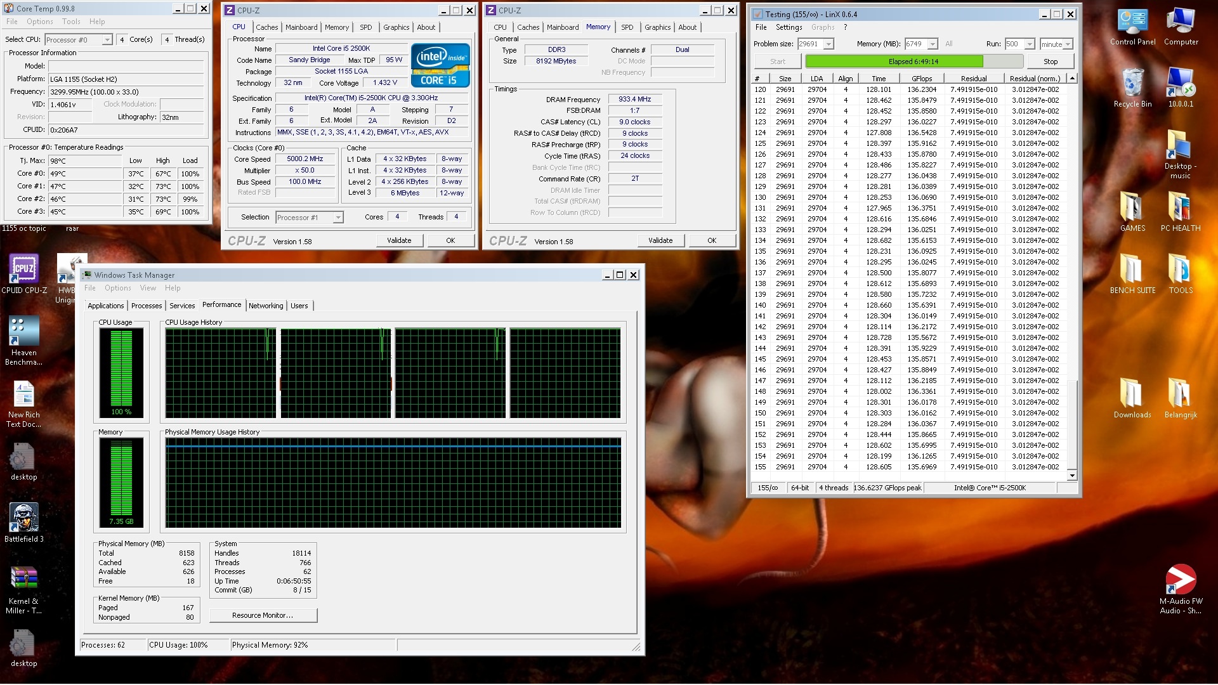Image resolution: width=1218 pixels, height=685 pixels.
Task: Click Validate in the CPU-Z Memory window
Action: [660, 240]
